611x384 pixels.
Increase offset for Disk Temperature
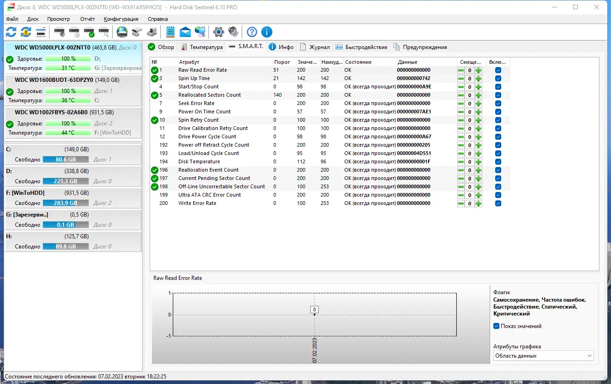[x=478, y=162]
